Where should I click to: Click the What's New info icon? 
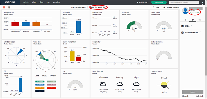[x=138, y=2]
